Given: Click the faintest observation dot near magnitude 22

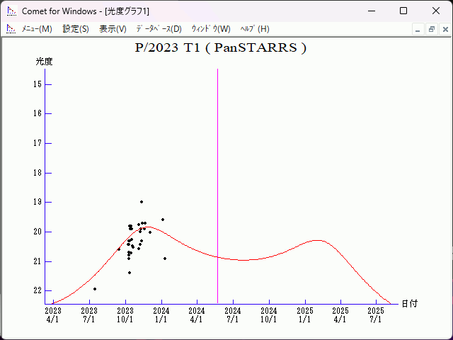Looking at the screenshot, I should tap(95, 289).
